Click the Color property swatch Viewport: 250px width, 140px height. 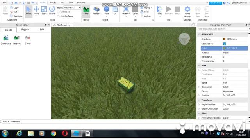(224, 48)
